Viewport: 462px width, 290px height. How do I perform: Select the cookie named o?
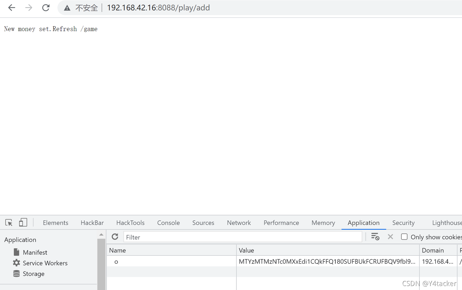pyautogui.click(x=116, y=262)
